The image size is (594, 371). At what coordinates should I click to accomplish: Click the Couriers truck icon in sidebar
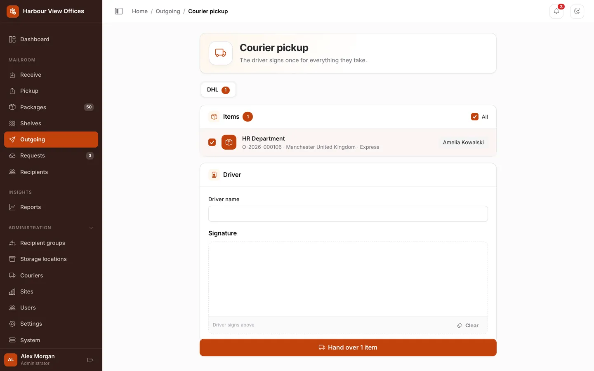[x=12, y=275]
